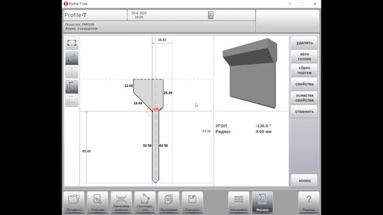Select the 65.40 height dimension
The width and height of the screenshot is (383, 215).
86,151
